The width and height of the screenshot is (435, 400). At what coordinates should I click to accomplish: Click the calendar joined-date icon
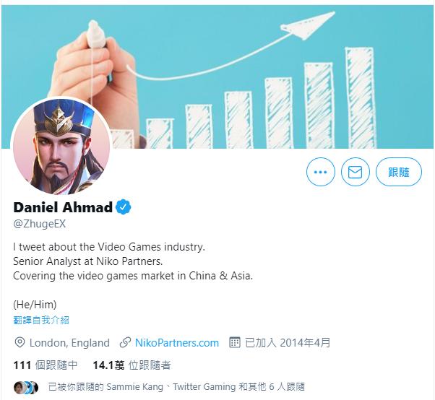click(235, 342)
